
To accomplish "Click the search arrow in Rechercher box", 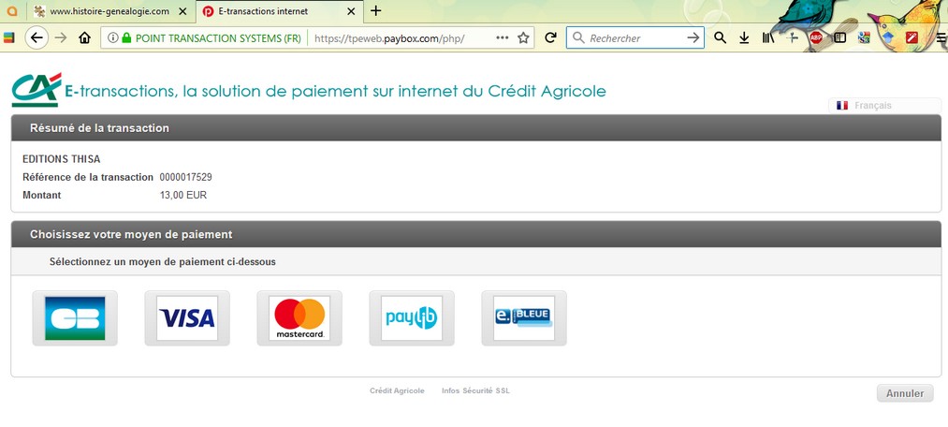I will tap(693, 37).
